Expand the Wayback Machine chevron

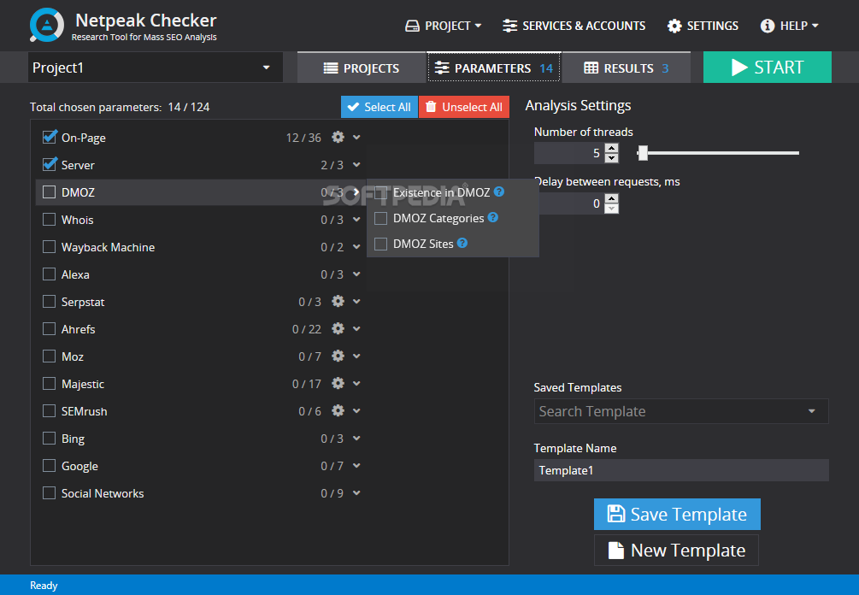click(x=356, y=246)
